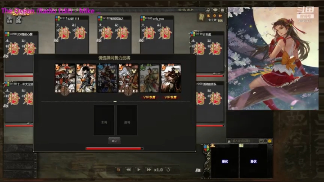The image size is (324, 182).
Task: Click the remaining cards count 108
Action: (220, 20)
